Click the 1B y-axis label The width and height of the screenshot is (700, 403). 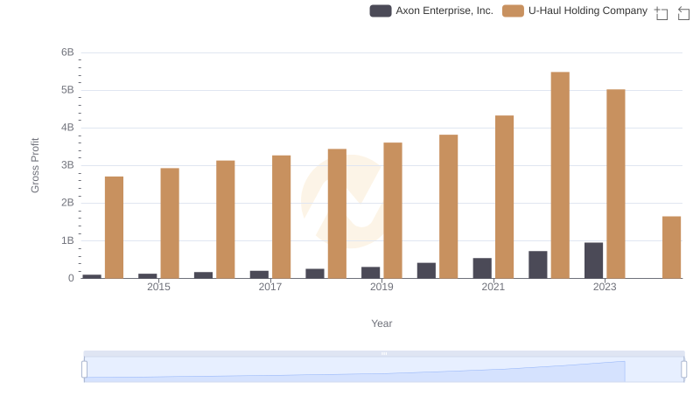[67, 240]
